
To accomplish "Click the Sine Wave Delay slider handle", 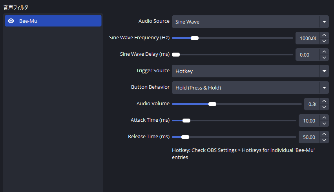I will (x=176, y=55).
